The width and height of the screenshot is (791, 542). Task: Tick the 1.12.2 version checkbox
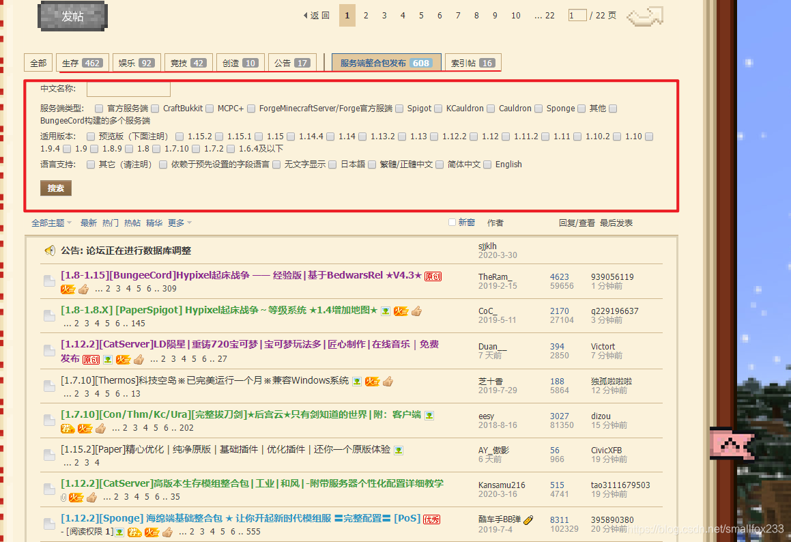(x=434, y=137)
